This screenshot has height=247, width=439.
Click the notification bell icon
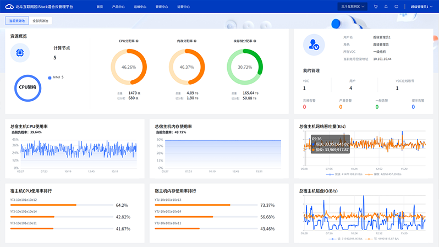(x=386, y=7)
